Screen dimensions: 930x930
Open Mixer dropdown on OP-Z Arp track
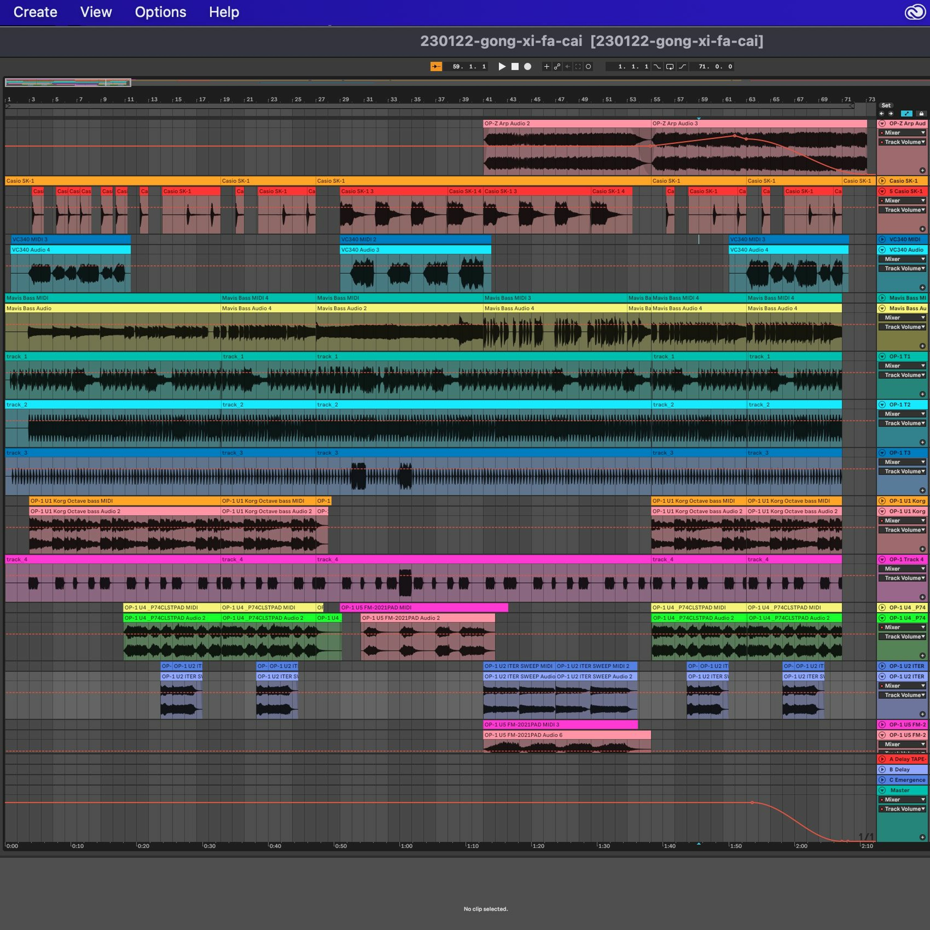[x=902, y=133]
